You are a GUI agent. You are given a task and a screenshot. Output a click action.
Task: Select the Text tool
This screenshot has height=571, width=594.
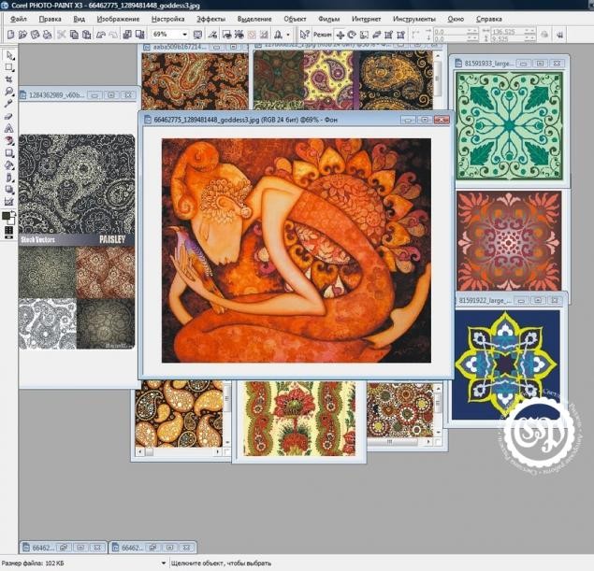point(8,128)
